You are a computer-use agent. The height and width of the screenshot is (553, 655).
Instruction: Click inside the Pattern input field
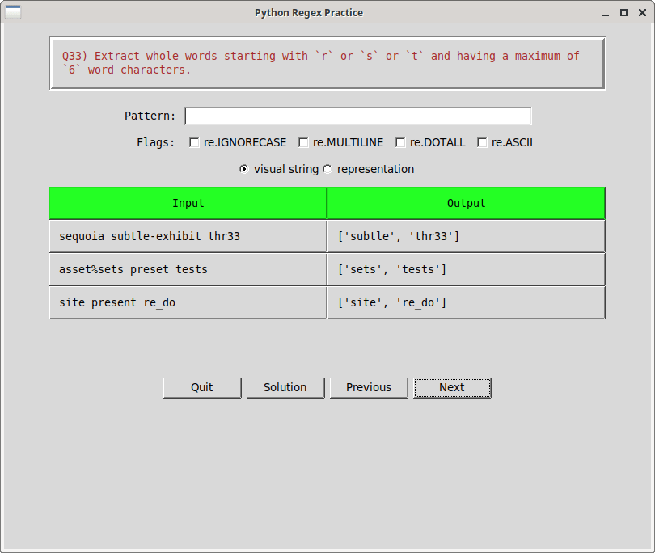(x=357, y=115)
